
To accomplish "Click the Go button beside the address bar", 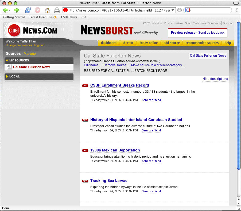I will 179,10.
